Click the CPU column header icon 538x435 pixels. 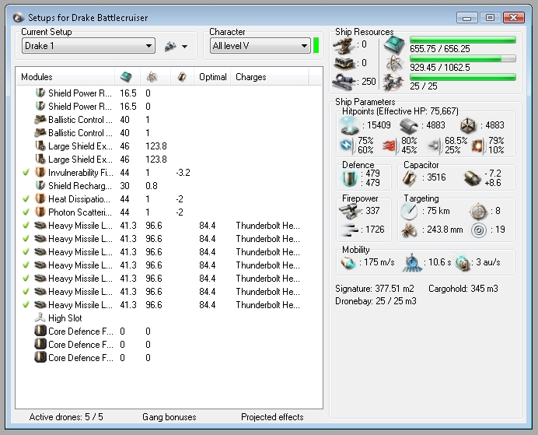(126, 77)
